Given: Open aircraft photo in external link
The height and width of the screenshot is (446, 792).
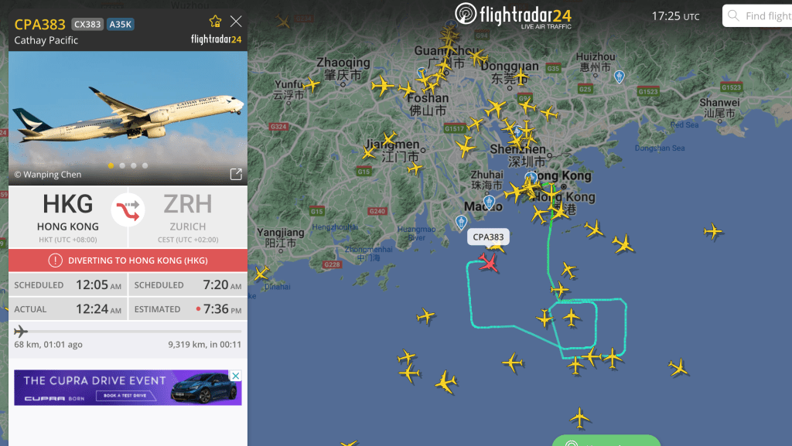Looking at the screenshot, I should (x=236, y=174).
